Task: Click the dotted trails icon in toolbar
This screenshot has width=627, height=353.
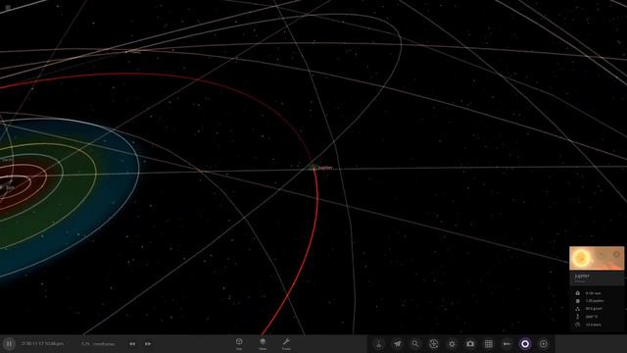Action: tap(506, 344)
